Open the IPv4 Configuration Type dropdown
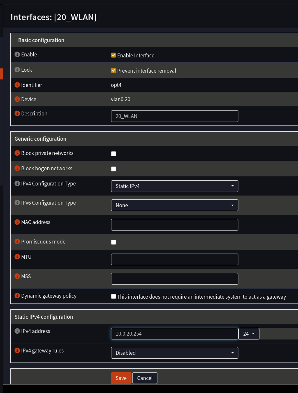The height and width of the screenshot is (393, 298). [175, 186]
